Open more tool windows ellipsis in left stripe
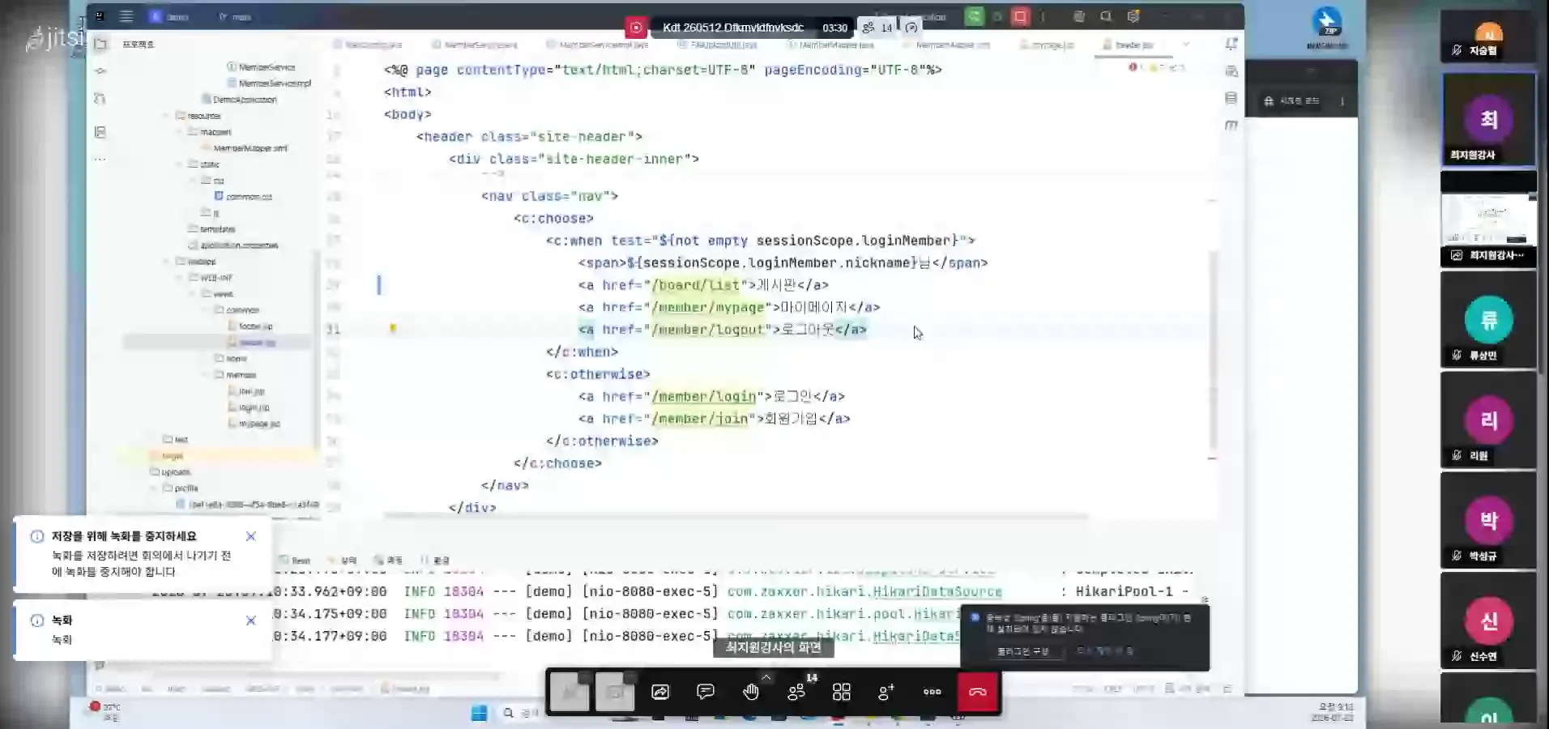 [x=100, y=159]
